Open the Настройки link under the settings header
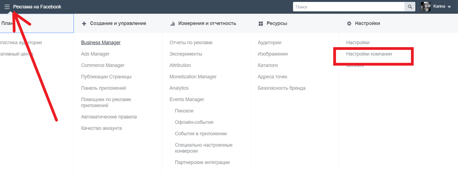The image size is (458, 174). tap(358, 43)
